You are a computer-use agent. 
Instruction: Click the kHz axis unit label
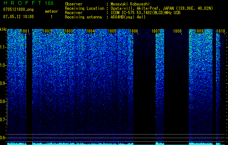[x=3, y=29]
